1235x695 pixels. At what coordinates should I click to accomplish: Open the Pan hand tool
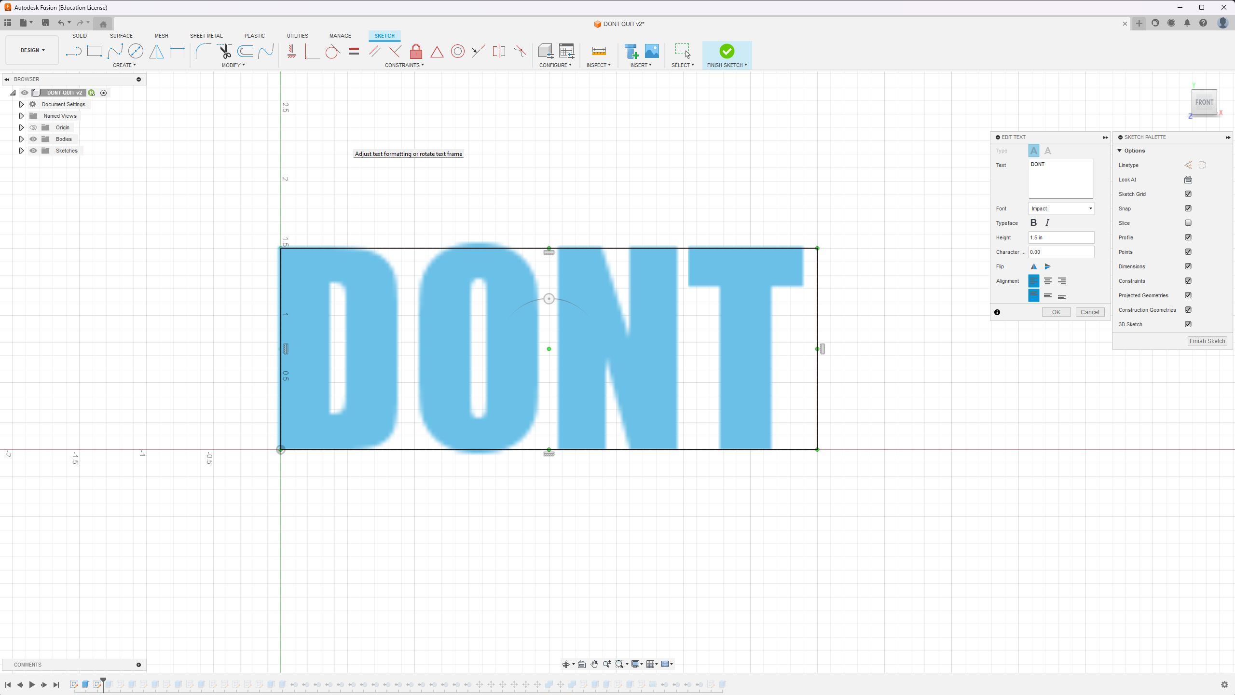pyautogui.click(x=594, y=664)
